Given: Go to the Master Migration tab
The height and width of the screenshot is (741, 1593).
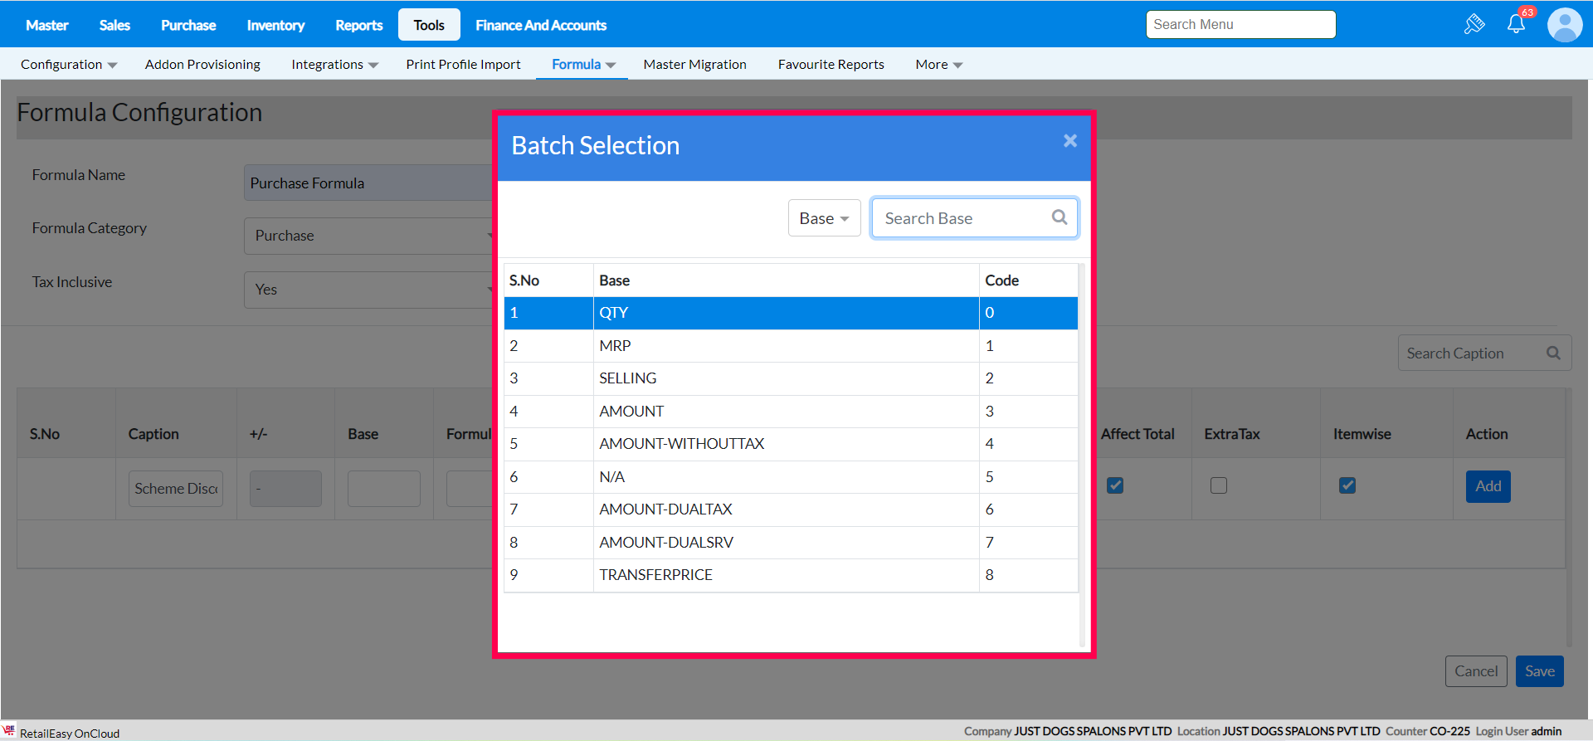Looking at the screenshot, I should click(x=694, y=65).
